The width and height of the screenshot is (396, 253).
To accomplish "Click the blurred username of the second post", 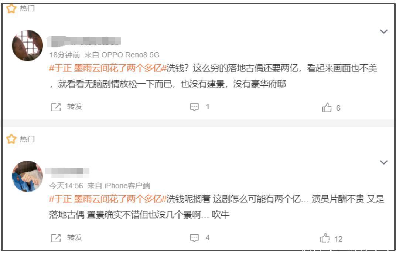I will point(67,171).
